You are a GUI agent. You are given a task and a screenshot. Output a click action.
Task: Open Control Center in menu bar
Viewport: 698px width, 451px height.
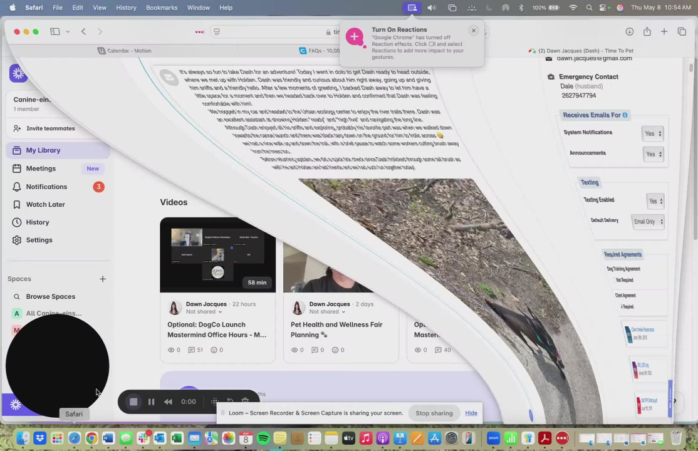(603, 8)
